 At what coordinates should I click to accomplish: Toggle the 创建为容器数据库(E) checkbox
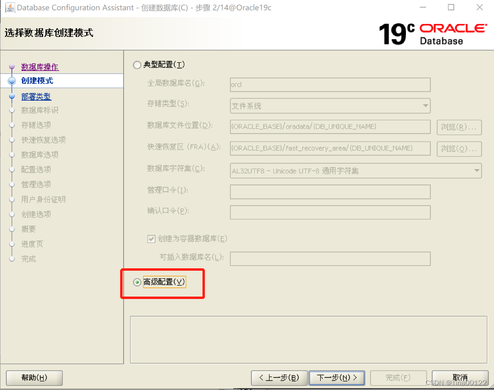[x=151, y=239]
